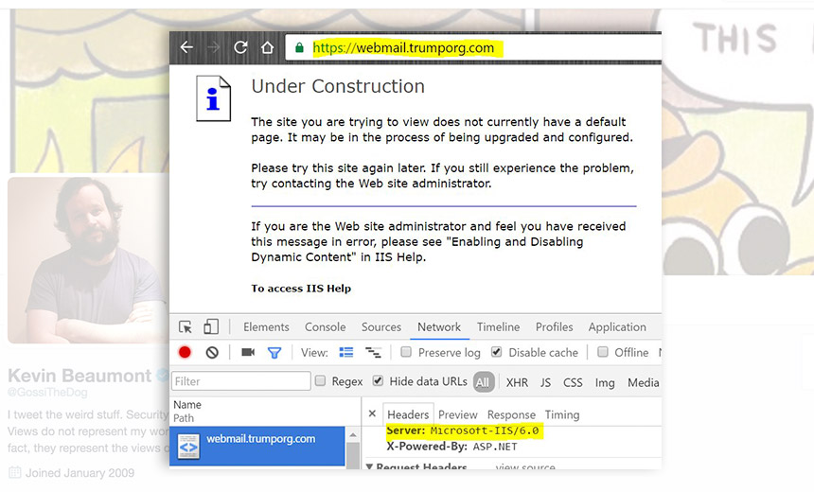Reload the page with the refresh icon
Screen dimensions: 814x492
coord(240,47)
